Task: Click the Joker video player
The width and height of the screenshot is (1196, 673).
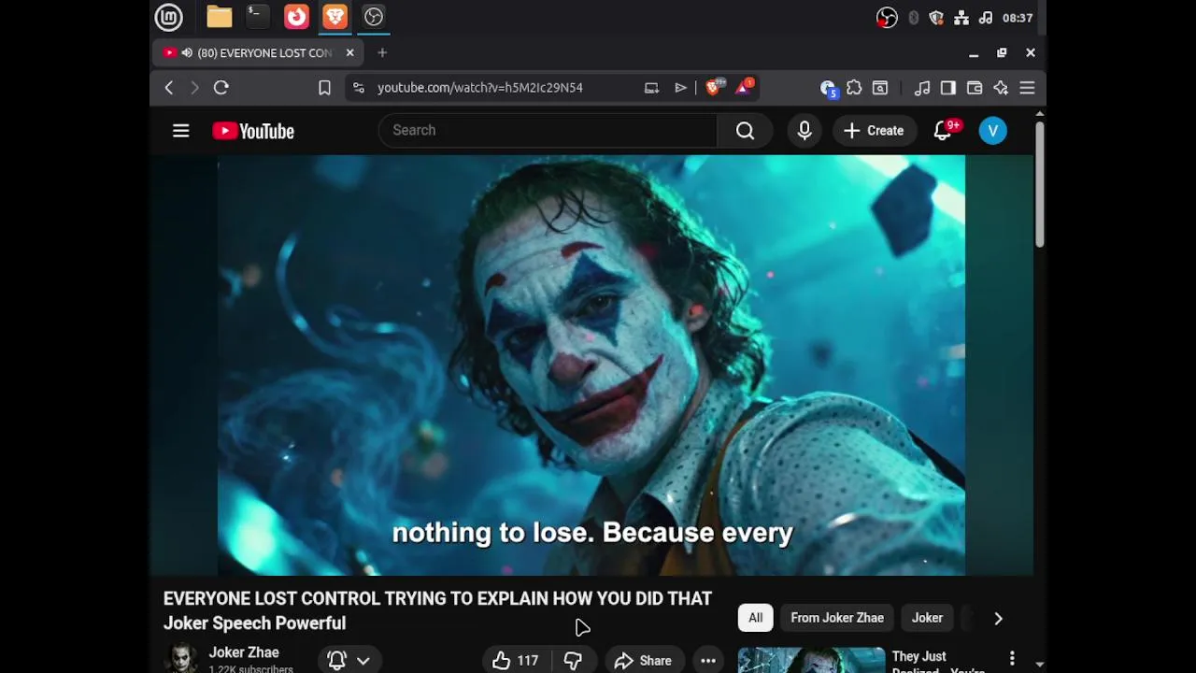Action: tap(591, 365)
